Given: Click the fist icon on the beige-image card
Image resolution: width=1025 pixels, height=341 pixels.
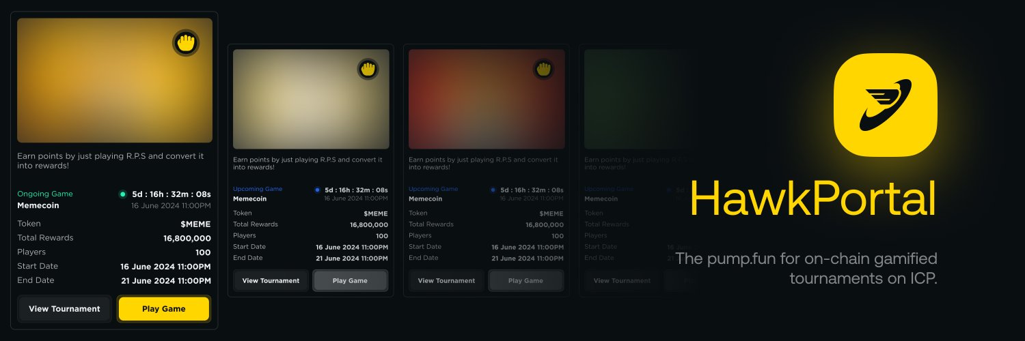Looking at the screenshot, I should coord(368,69).
